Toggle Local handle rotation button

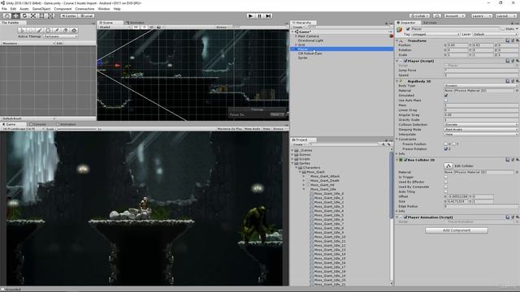[x=87, y=16]
